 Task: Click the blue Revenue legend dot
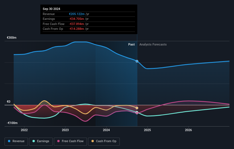(9, 141)
